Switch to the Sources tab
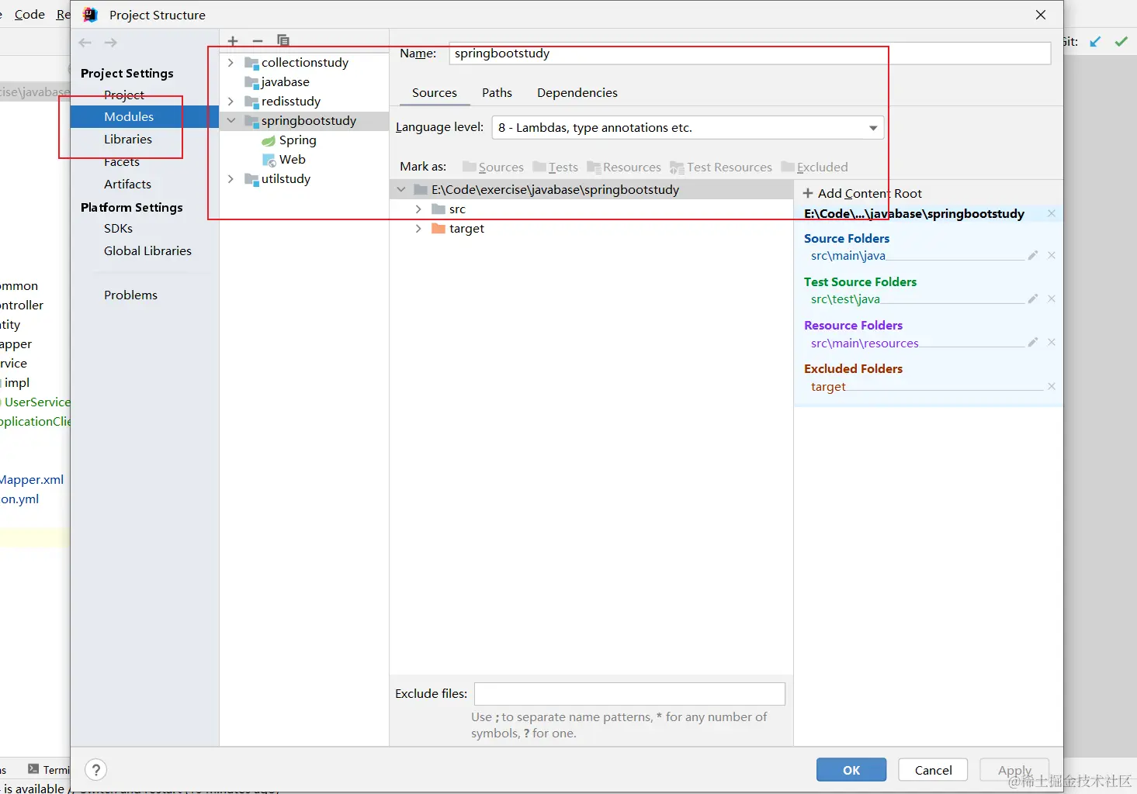Image resolution: width=1137 pixels, height=794 pixels. [435, 93]
